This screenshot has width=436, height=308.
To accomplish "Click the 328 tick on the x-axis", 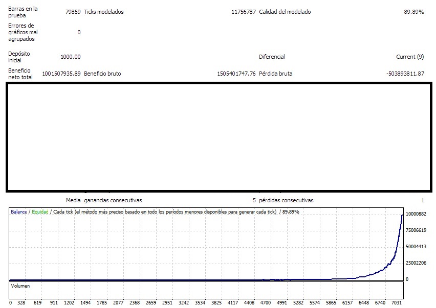I will pyautogui.click(x=21, y=302).
